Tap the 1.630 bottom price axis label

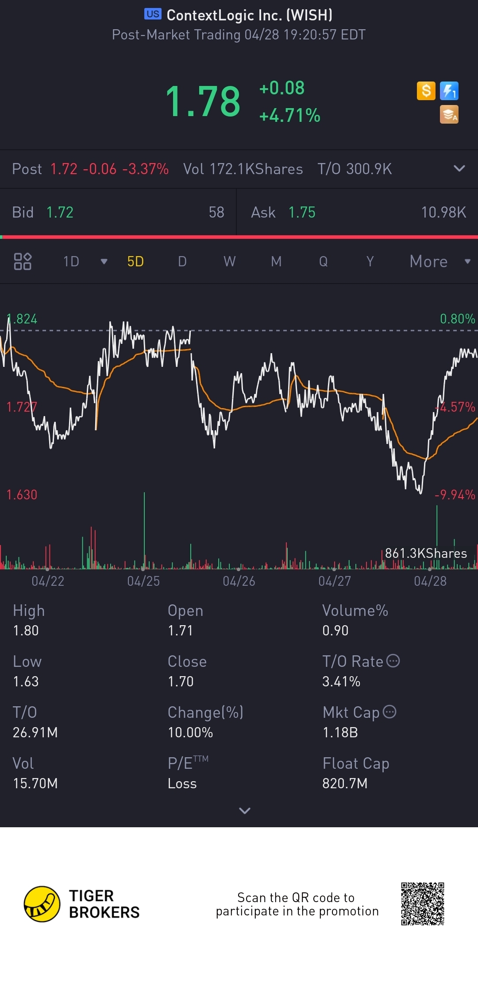[22, 494]
